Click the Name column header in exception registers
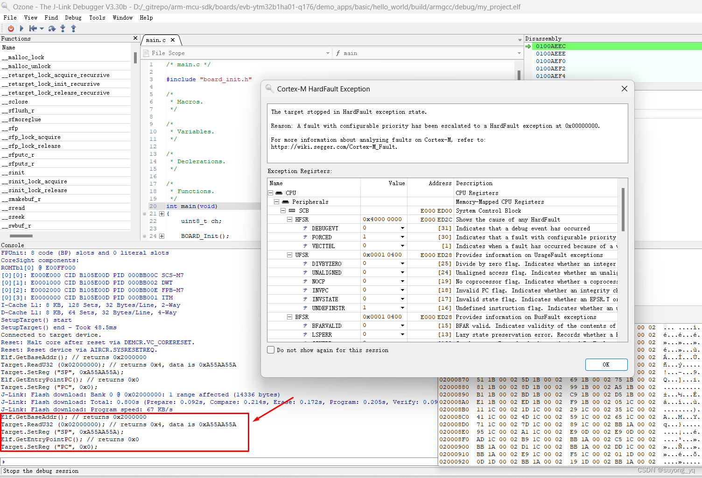702x478 pixels. click(314, 183)
